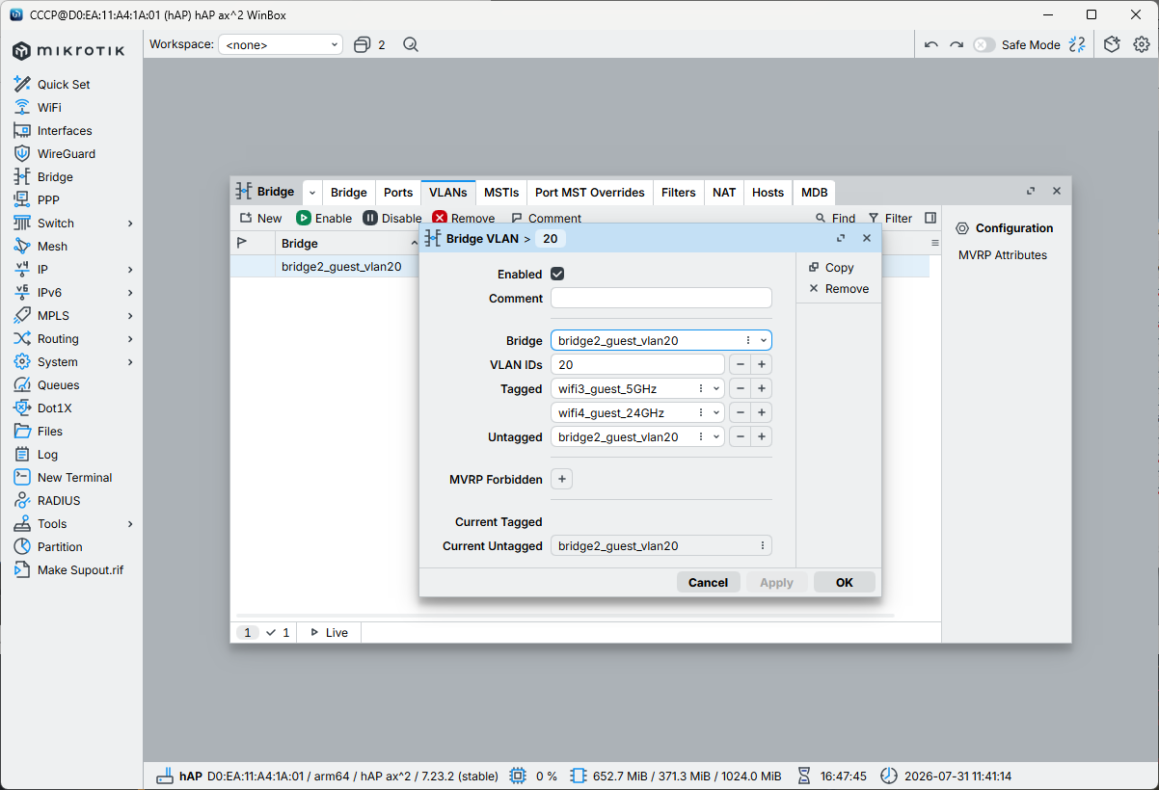Click the icon left of the settings gear

[x=1112, y=44]
